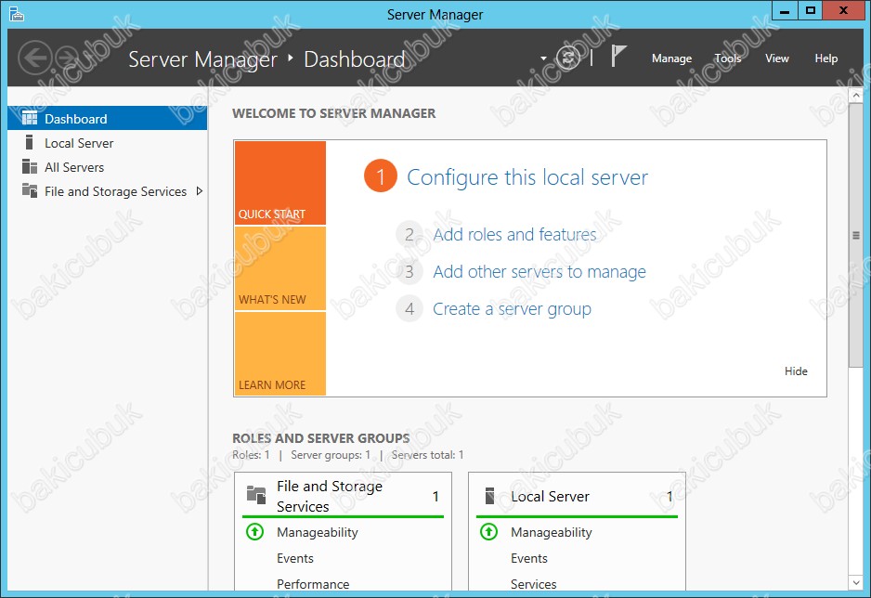Click the Dashboard breadcrumb in header
The image size is (871, 598).
pyautogui.click(x=355, y=58)
